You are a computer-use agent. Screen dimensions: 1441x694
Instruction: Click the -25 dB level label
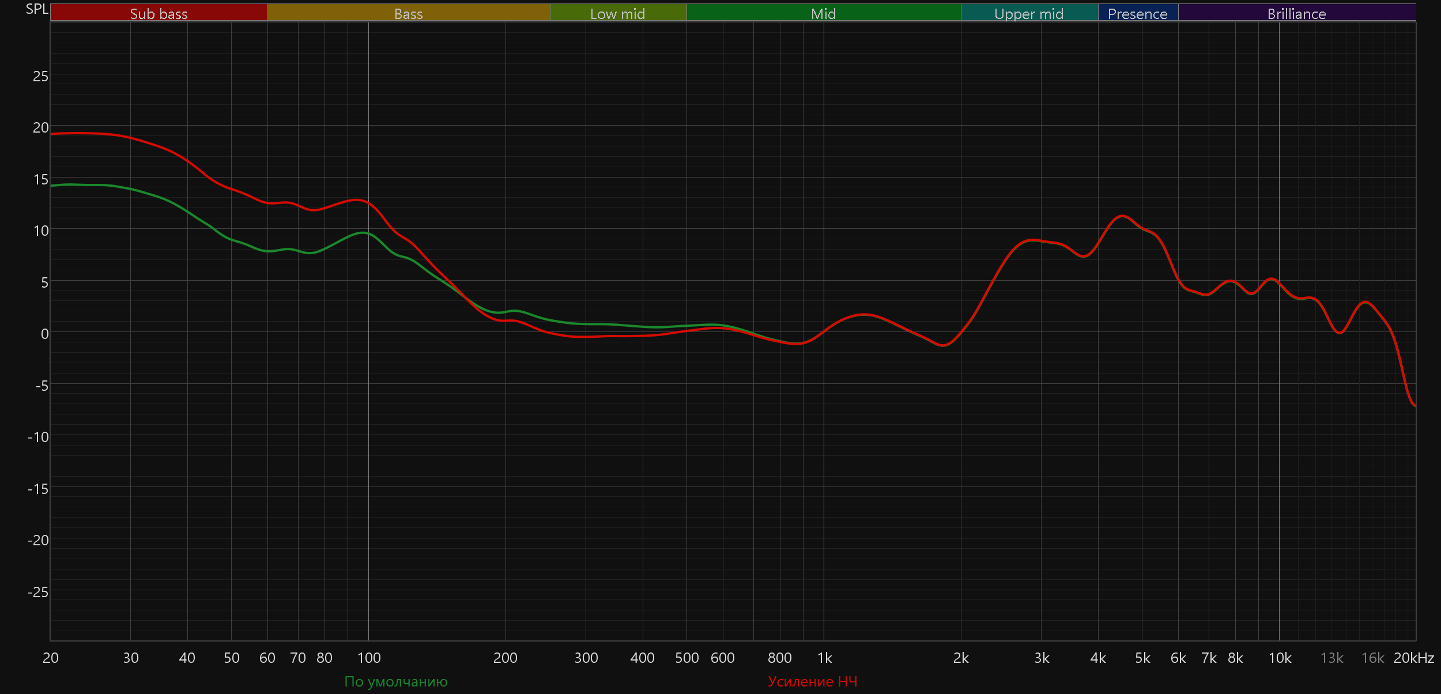[x=38, y=592]
